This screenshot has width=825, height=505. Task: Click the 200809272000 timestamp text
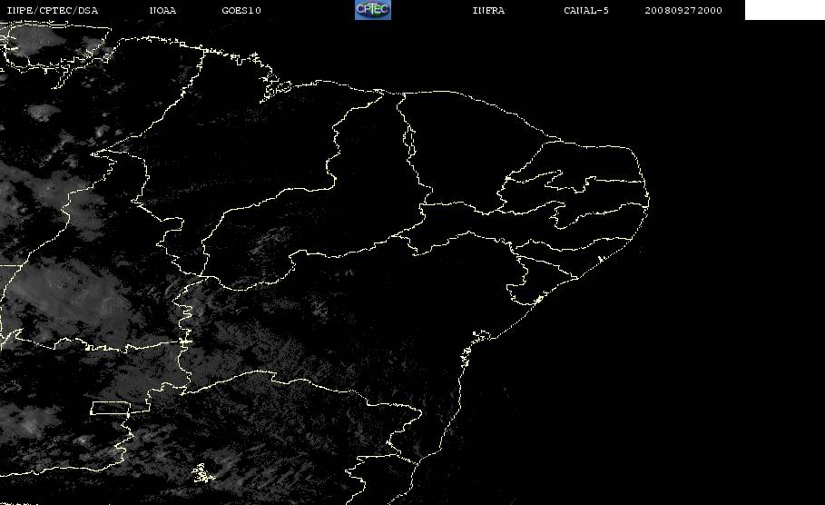(683, 10)
